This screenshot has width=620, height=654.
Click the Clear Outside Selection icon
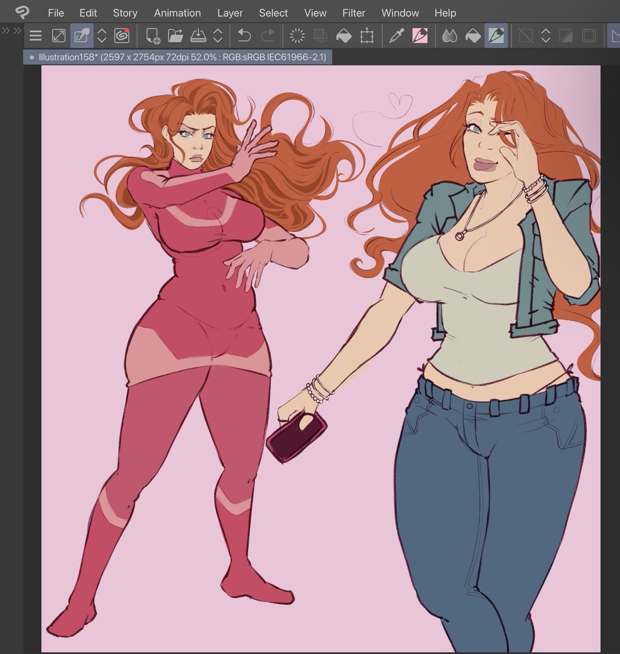(x=320, y=36)
